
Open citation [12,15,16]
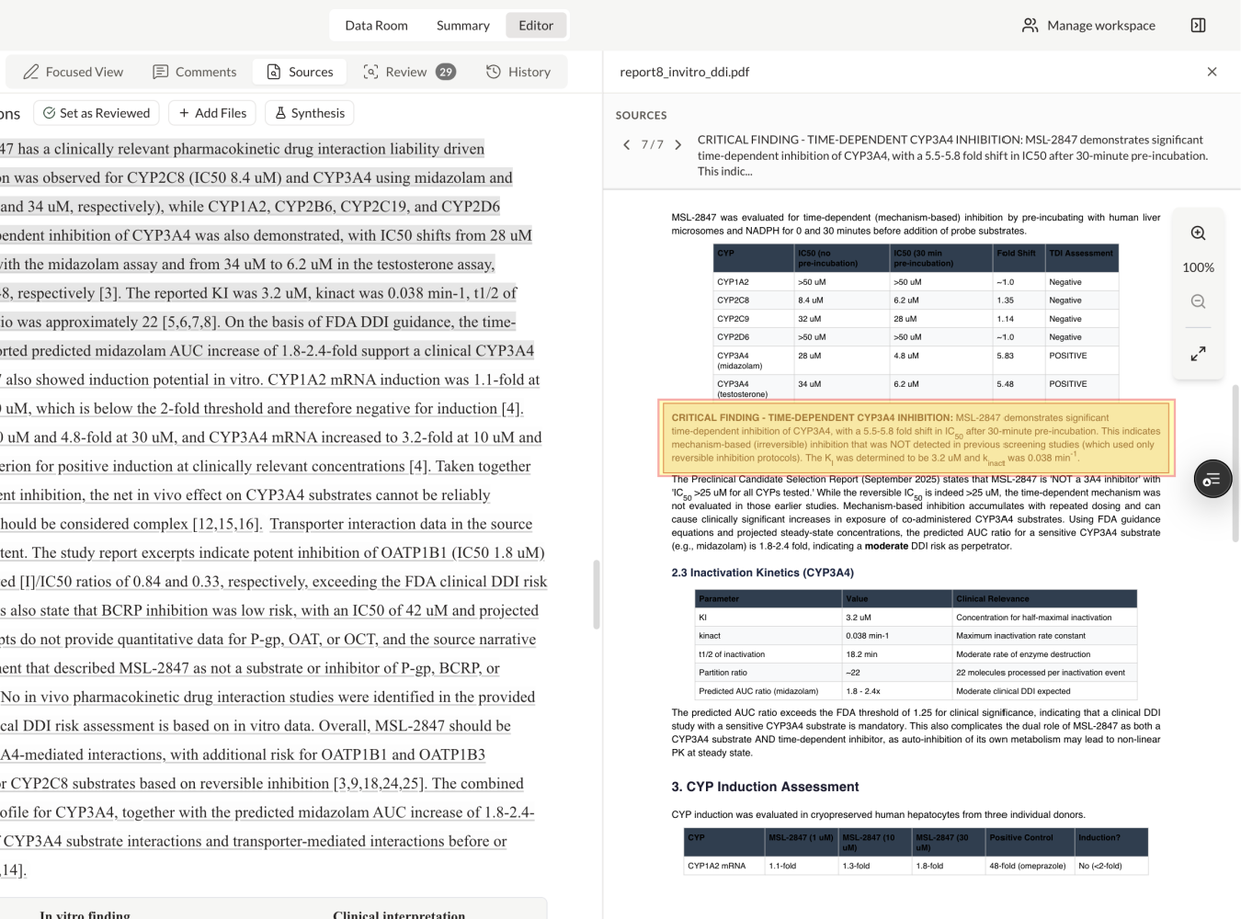pyautogui.click(x=227, y=525)
